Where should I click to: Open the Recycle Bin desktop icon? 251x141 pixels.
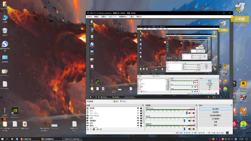[x=5, y=32]
